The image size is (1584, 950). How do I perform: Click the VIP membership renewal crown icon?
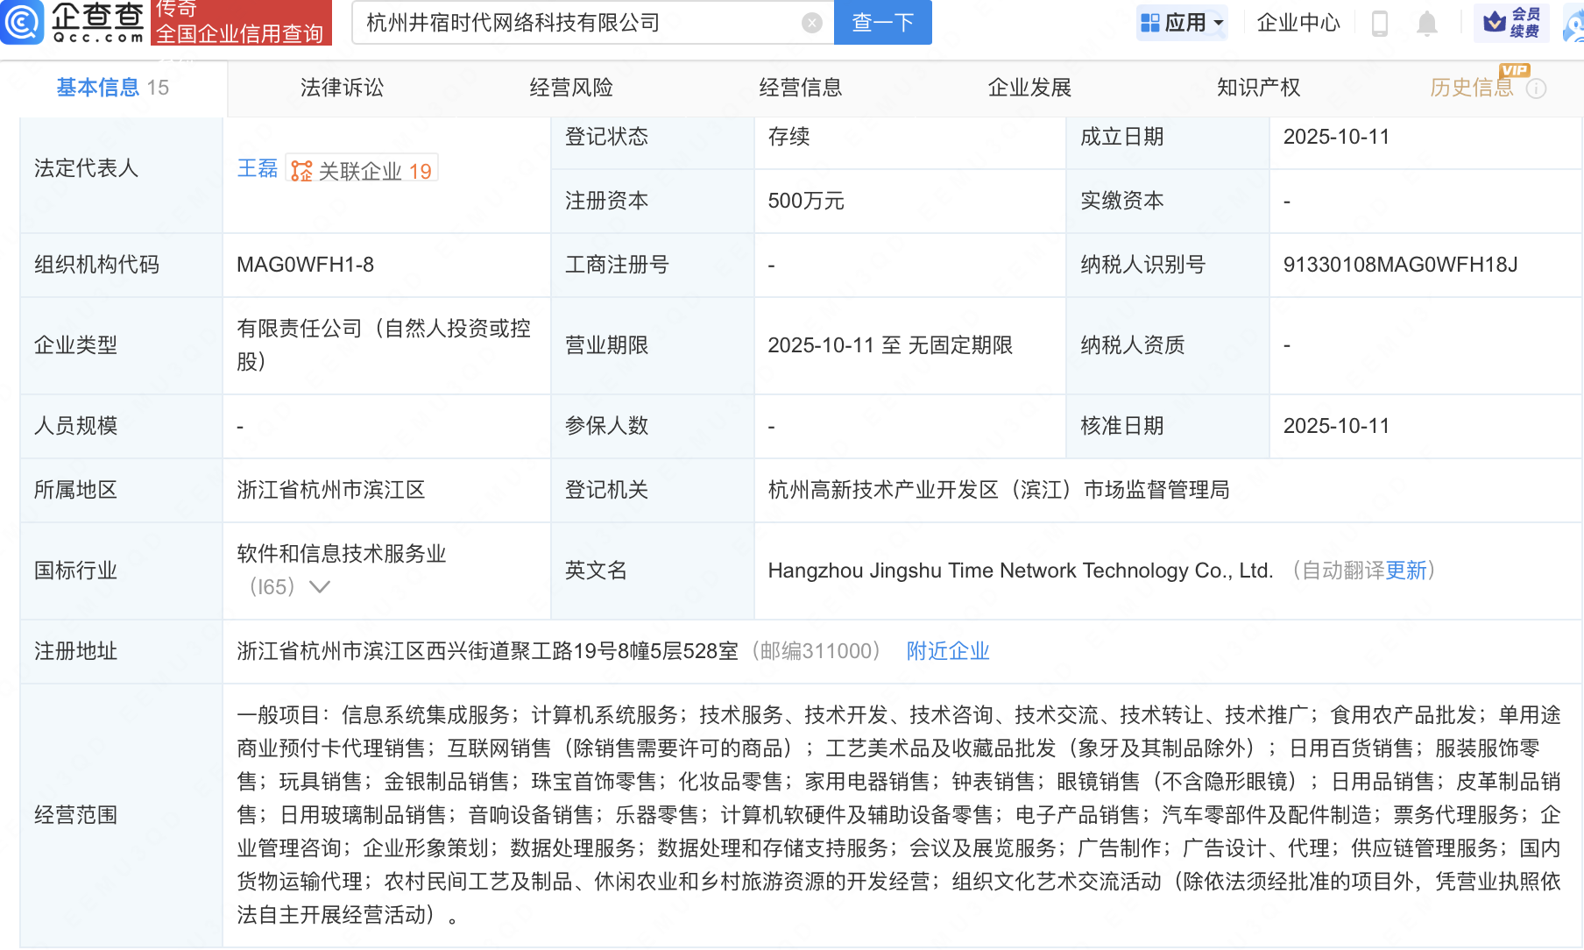point(1495,22)
